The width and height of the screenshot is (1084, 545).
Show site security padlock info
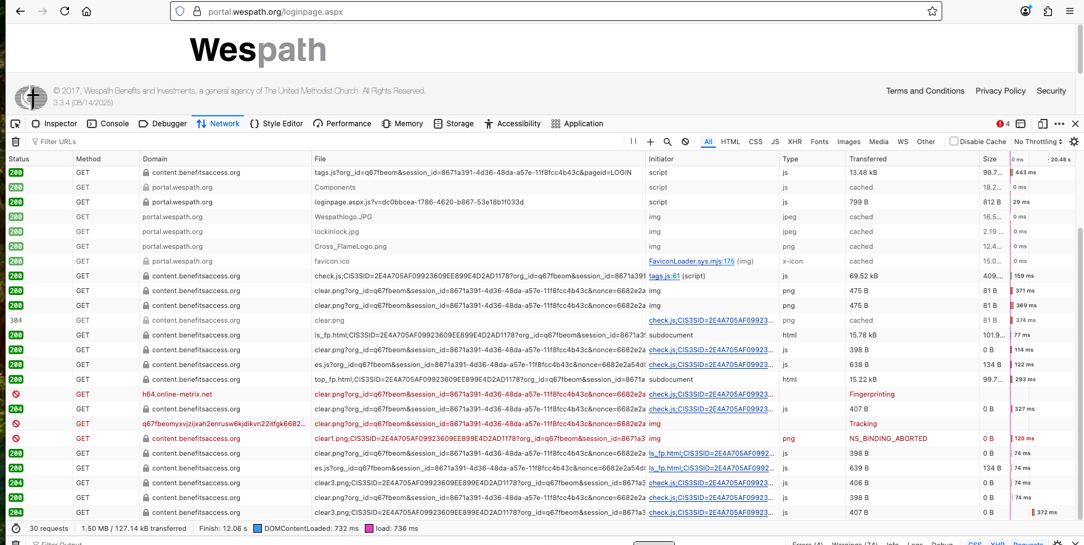197,11
